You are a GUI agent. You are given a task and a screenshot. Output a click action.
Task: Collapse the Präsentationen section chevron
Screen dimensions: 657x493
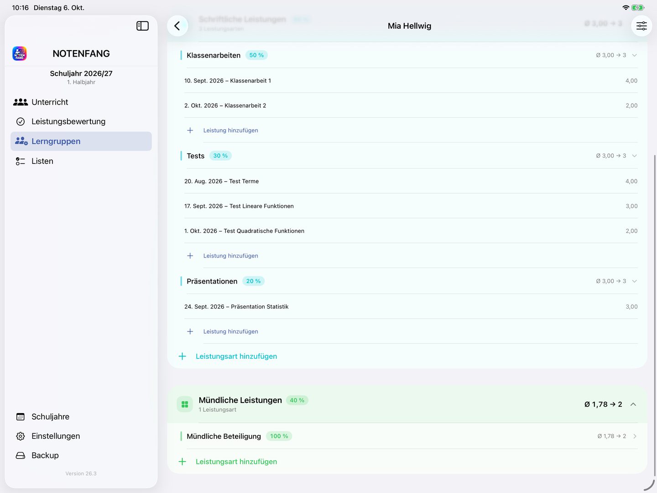(634, 281)
